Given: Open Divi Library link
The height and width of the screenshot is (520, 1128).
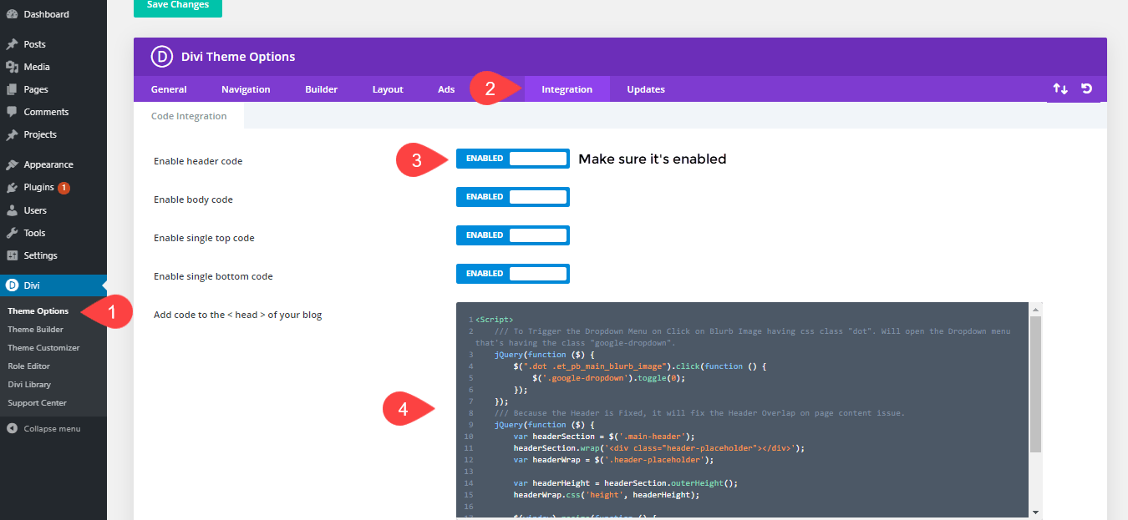Looking at the screenshot, I should point(29,385).
